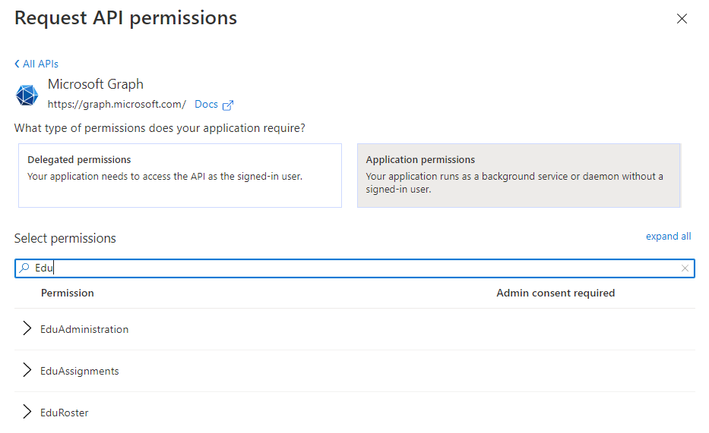The width and height of the screenshot is (709, 433).
Task: Close the Request API permissions panel
Action: click(682, 19)
